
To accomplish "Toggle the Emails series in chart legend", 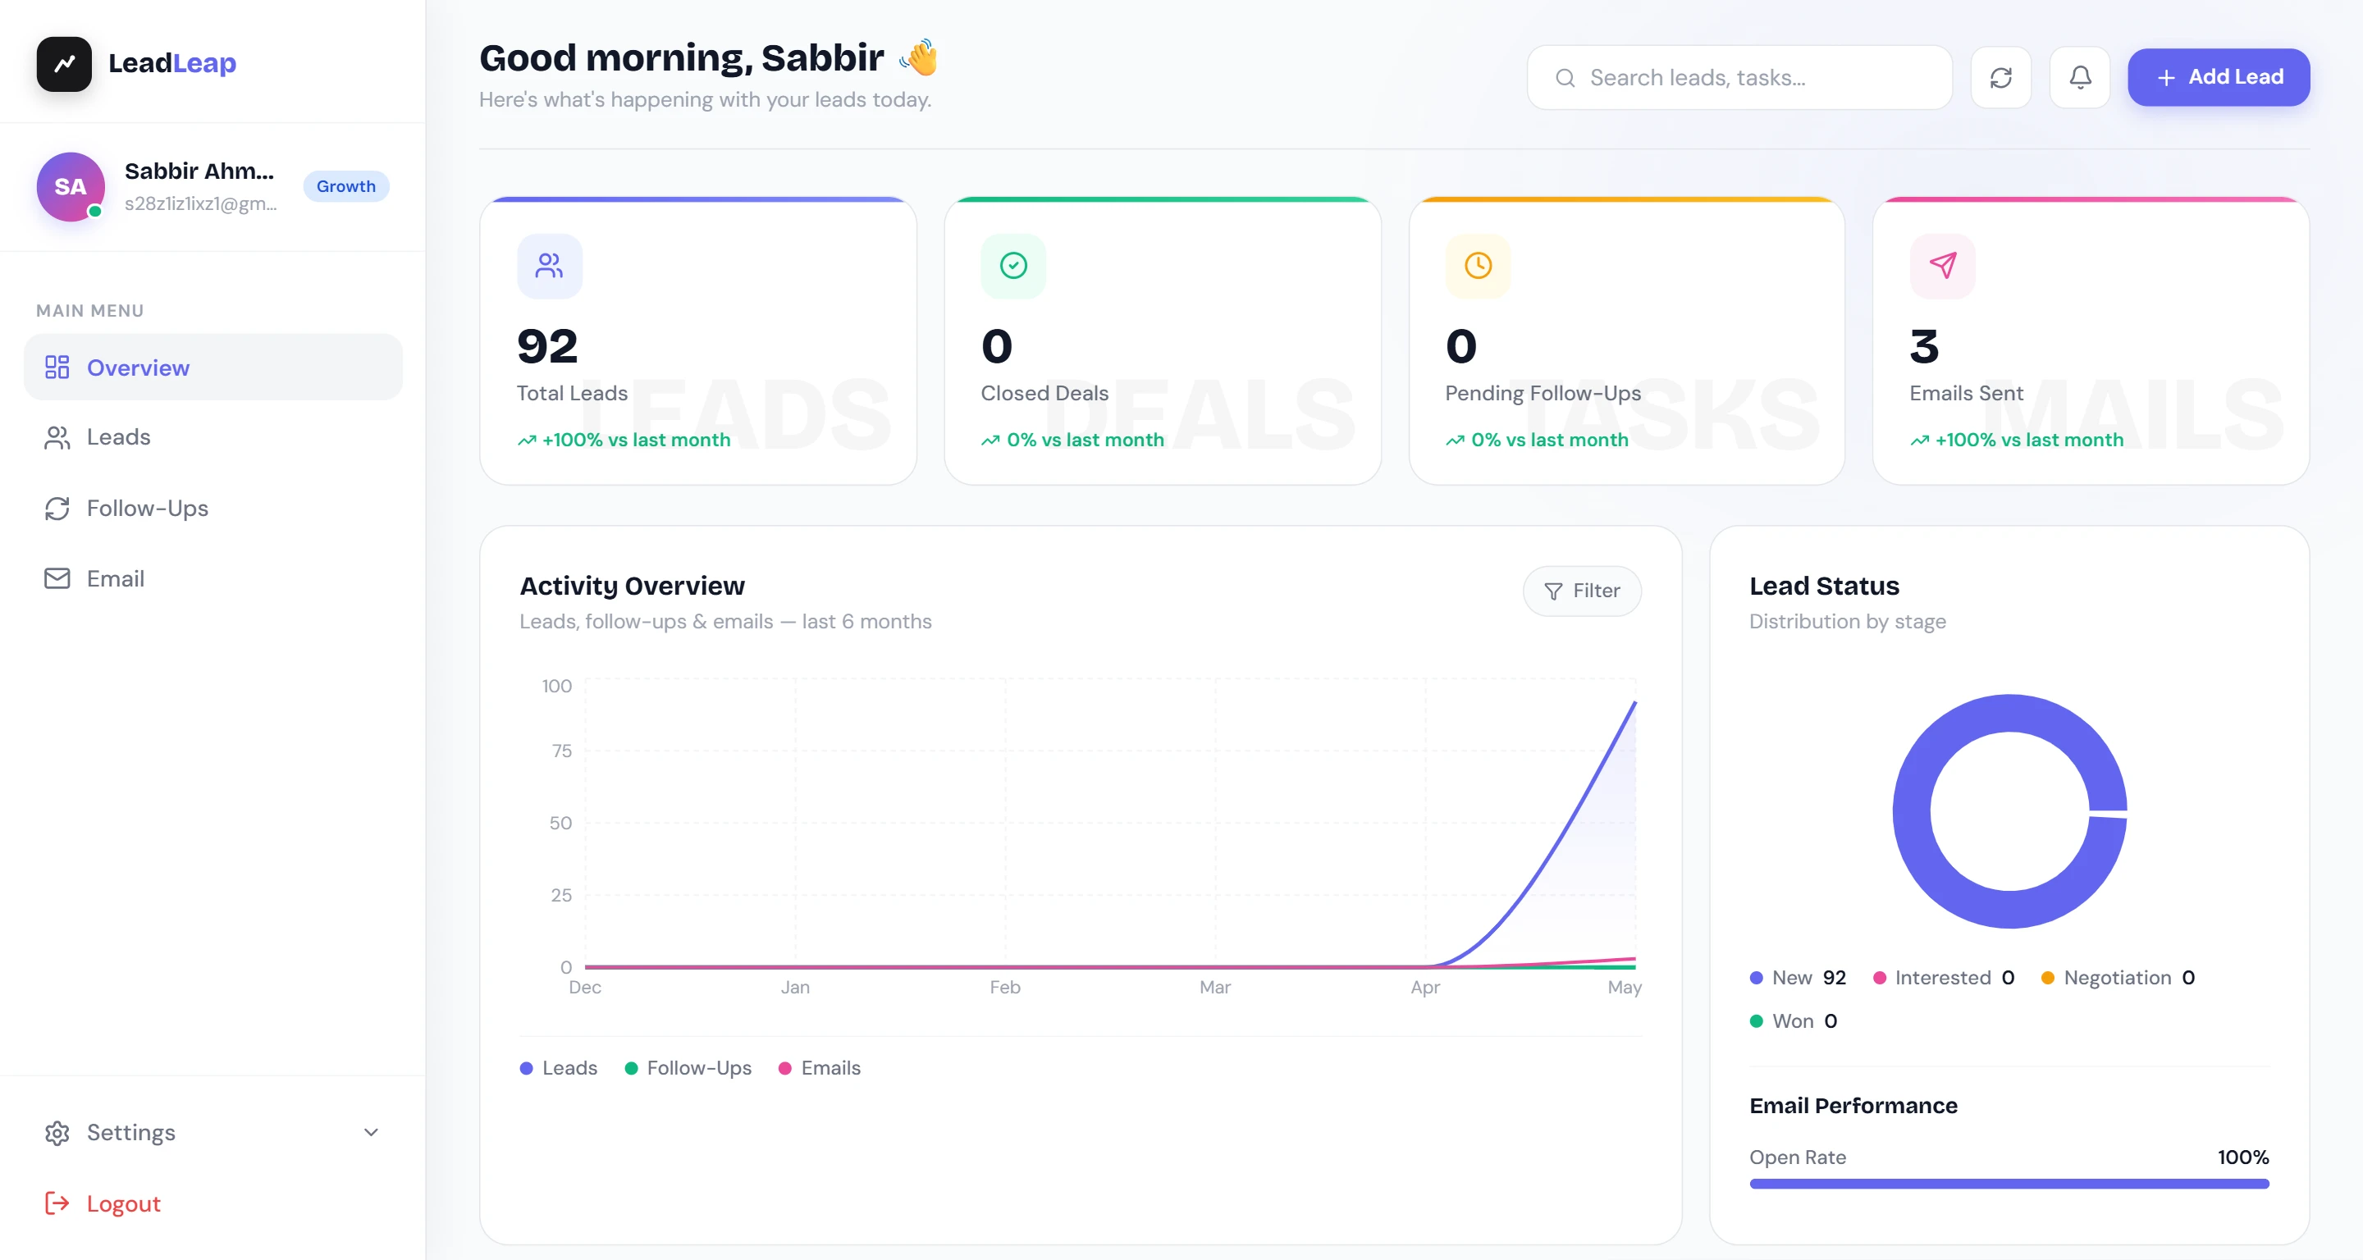I will pyautogui.click(x=819, y=1068).
